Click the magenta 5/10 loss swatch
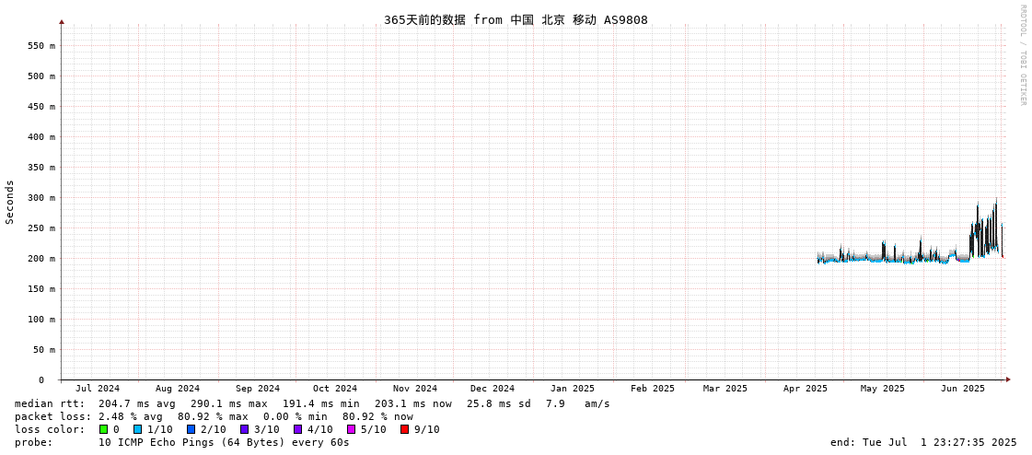Image resolution: width=1032 pixels, height=455 pixels. pos(351,429)
